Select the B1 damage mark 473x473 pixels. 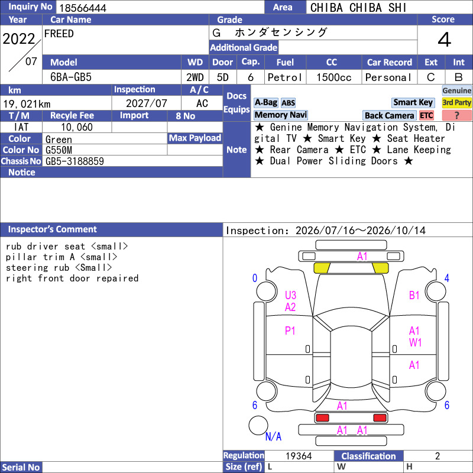(414, 295)
